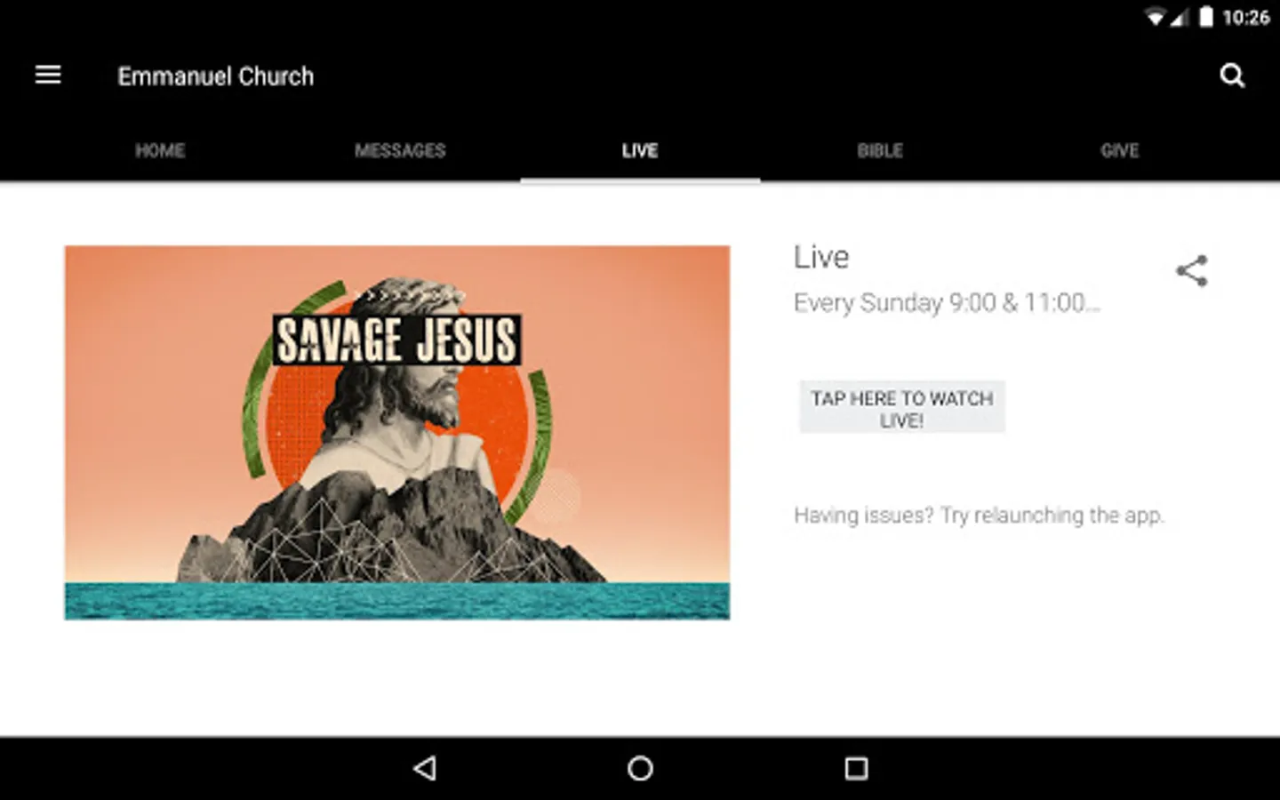The height and width of the screenshot is (800, 1280).
Task: Open the recent apps overview
Action: point(856,768)
